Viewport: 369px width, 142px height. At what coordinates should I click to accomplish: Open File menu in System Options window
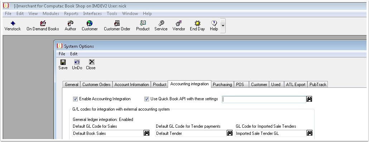[62, 54]
